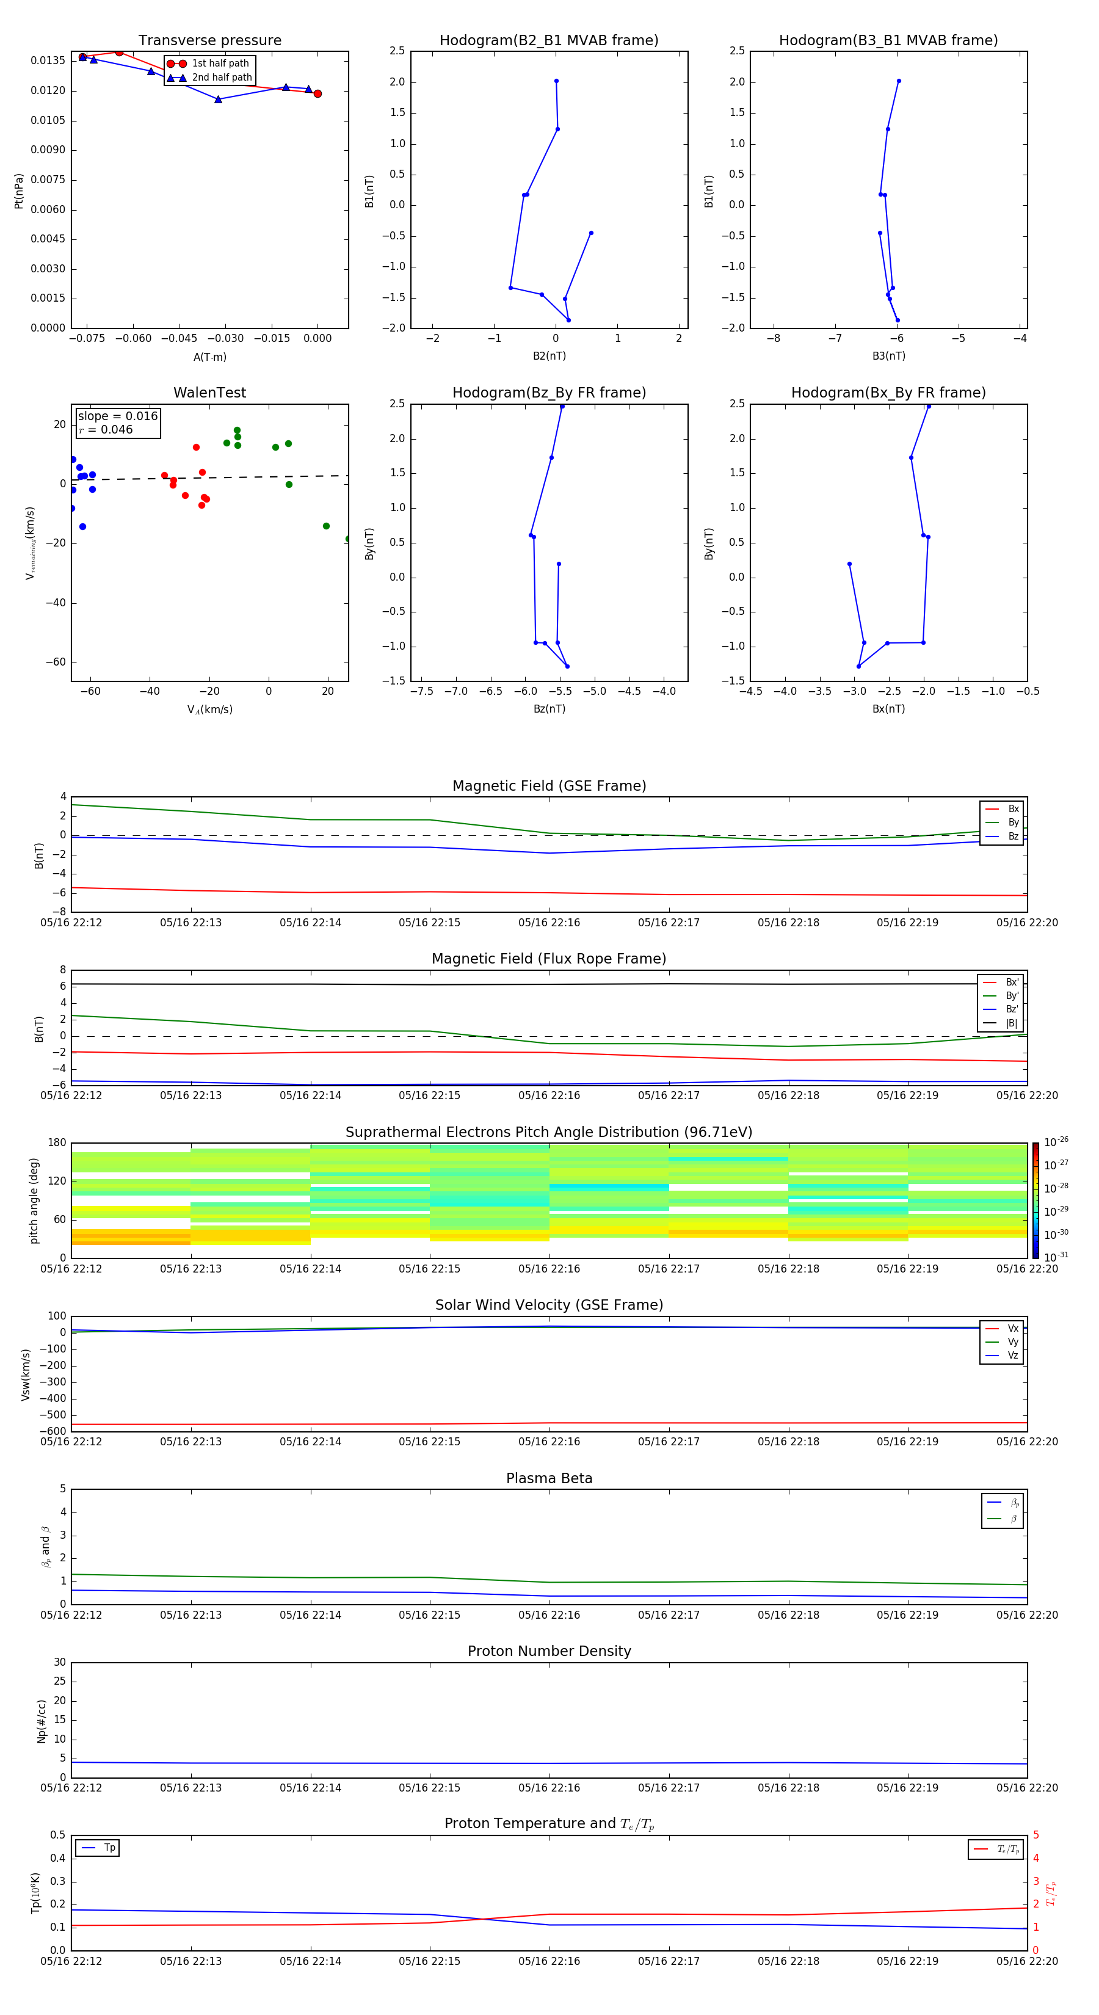Select the Suprathermal Electrons Pitch Angle Distribution title
Viewport: 1099px width, 2015px height.
click(549, 1133)
